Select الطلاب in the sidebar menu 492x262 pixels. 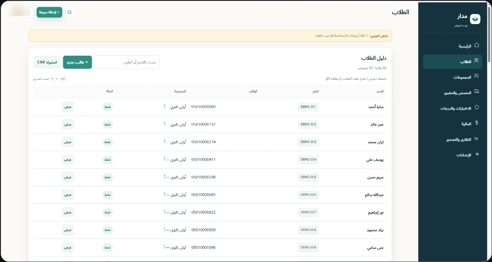[452, 62]
